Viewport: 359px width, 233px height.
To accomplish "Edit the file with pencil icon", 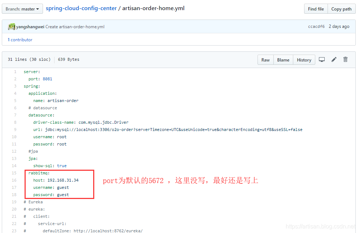I will point(334,59).
